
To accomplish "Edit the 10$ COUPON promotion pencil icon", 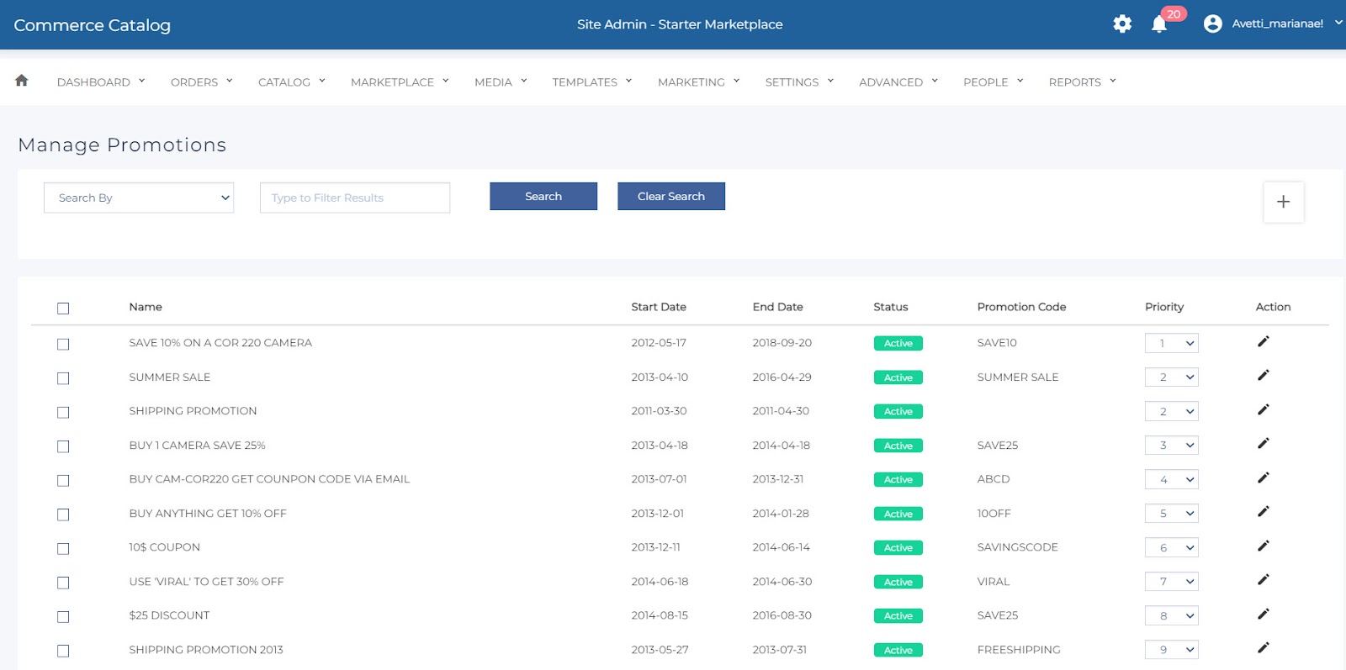I will pyautogui.click(x=1263, y=546).
